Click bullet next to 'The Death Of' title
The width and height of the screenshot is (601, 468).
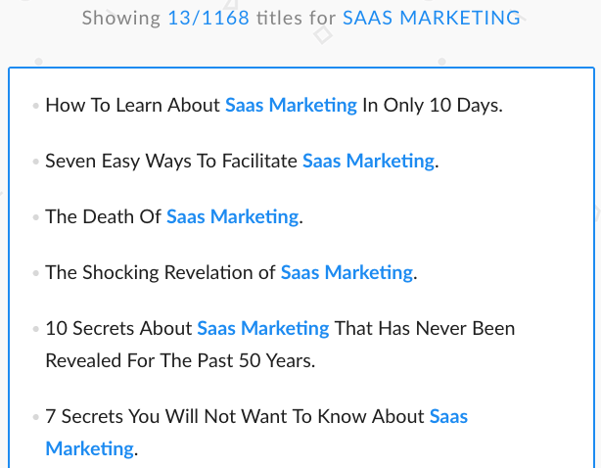point(36,217)
